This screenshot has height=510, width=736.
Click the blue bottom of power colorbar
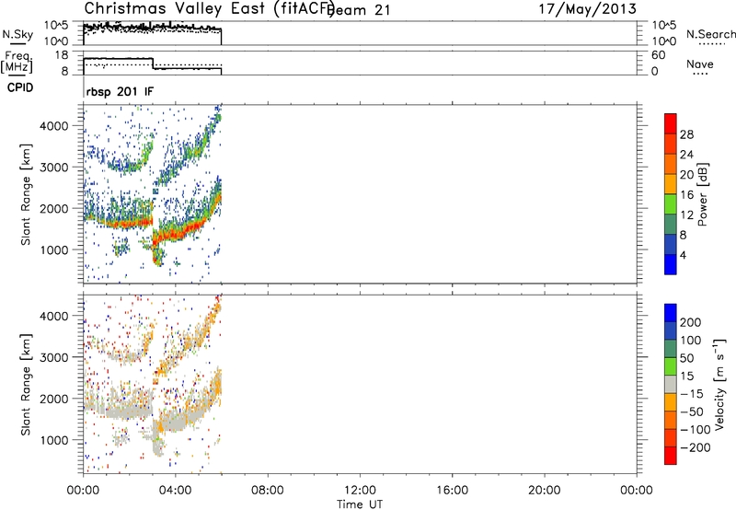tap(671, 264)
